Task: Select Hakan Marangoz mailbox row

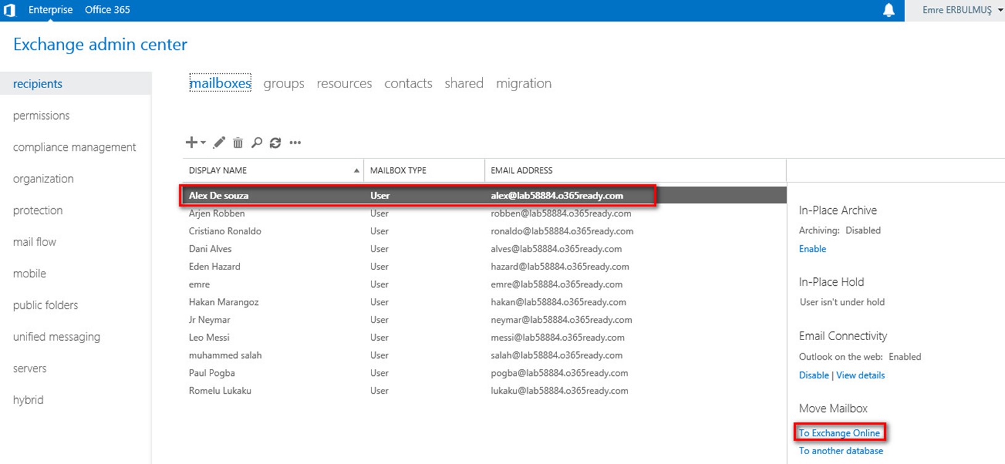Action: pos(484,302)
